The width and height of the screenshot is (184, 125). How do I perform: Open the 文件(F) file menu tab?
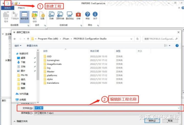tap(7, 8)
